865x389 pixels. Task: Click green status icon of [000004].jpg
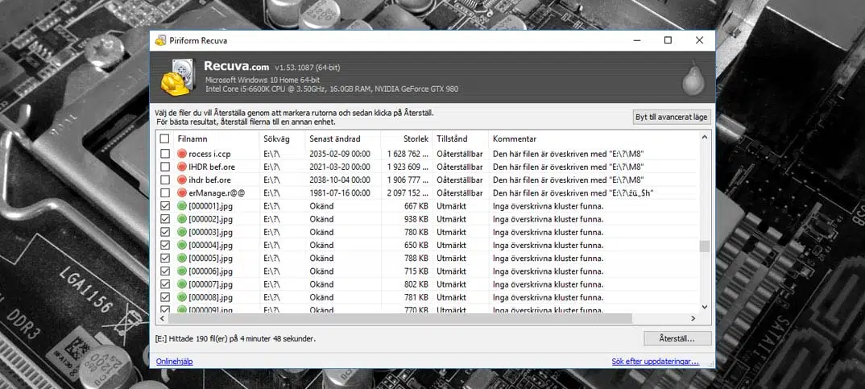[182, 246]
